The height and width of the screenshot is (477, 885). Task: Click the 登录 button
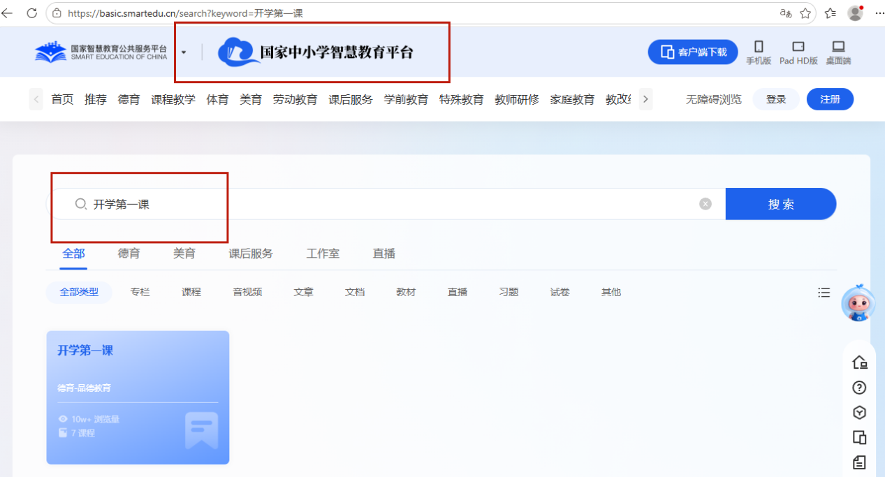pos(776,99)
